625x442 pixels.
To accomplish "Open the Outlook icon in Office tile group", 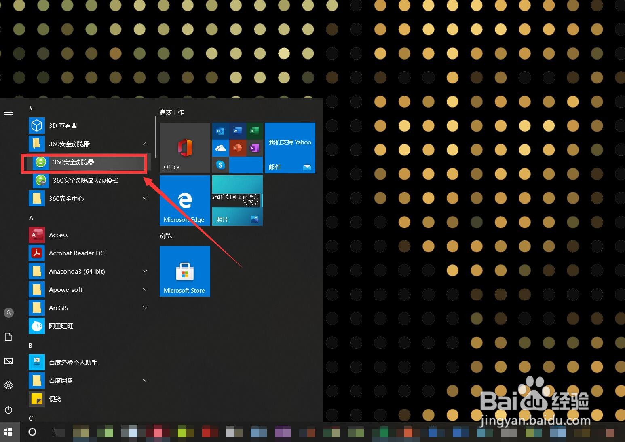I will coord(220,131).
